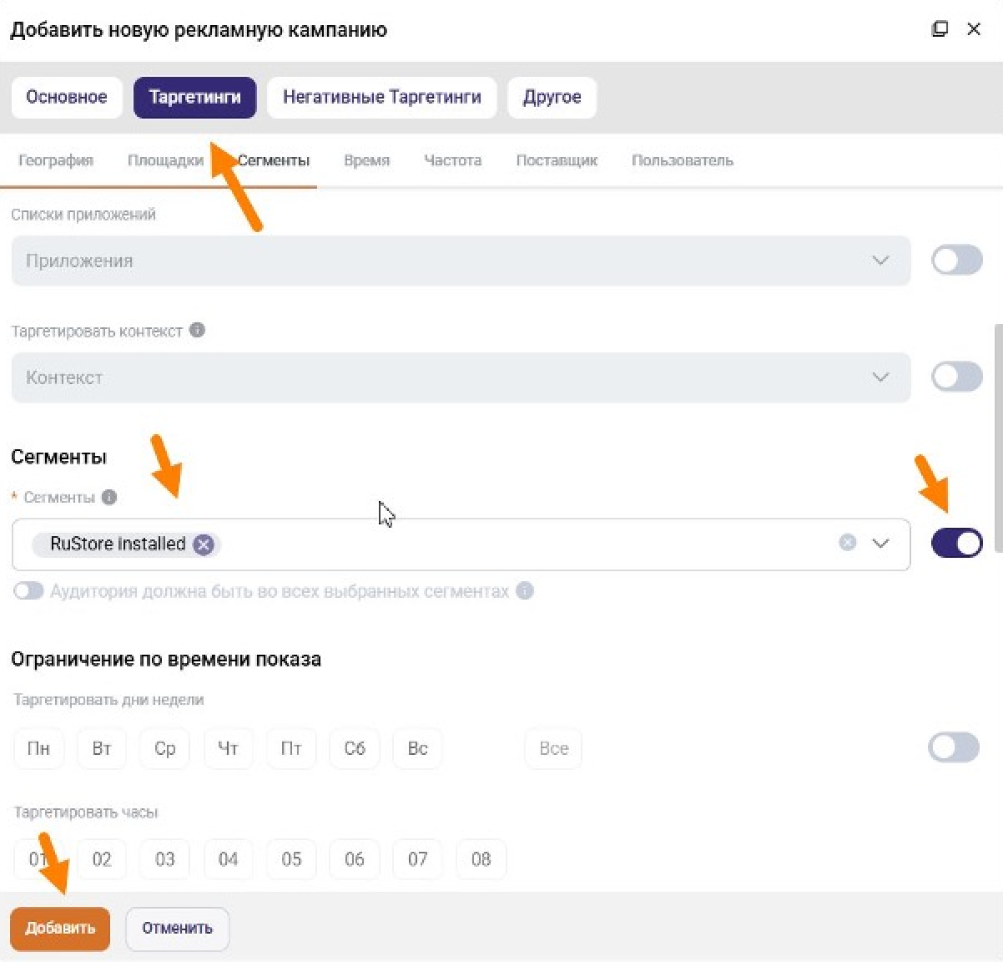
Task: Click info icon after the all-segments audience text
Action: (525, 591)
